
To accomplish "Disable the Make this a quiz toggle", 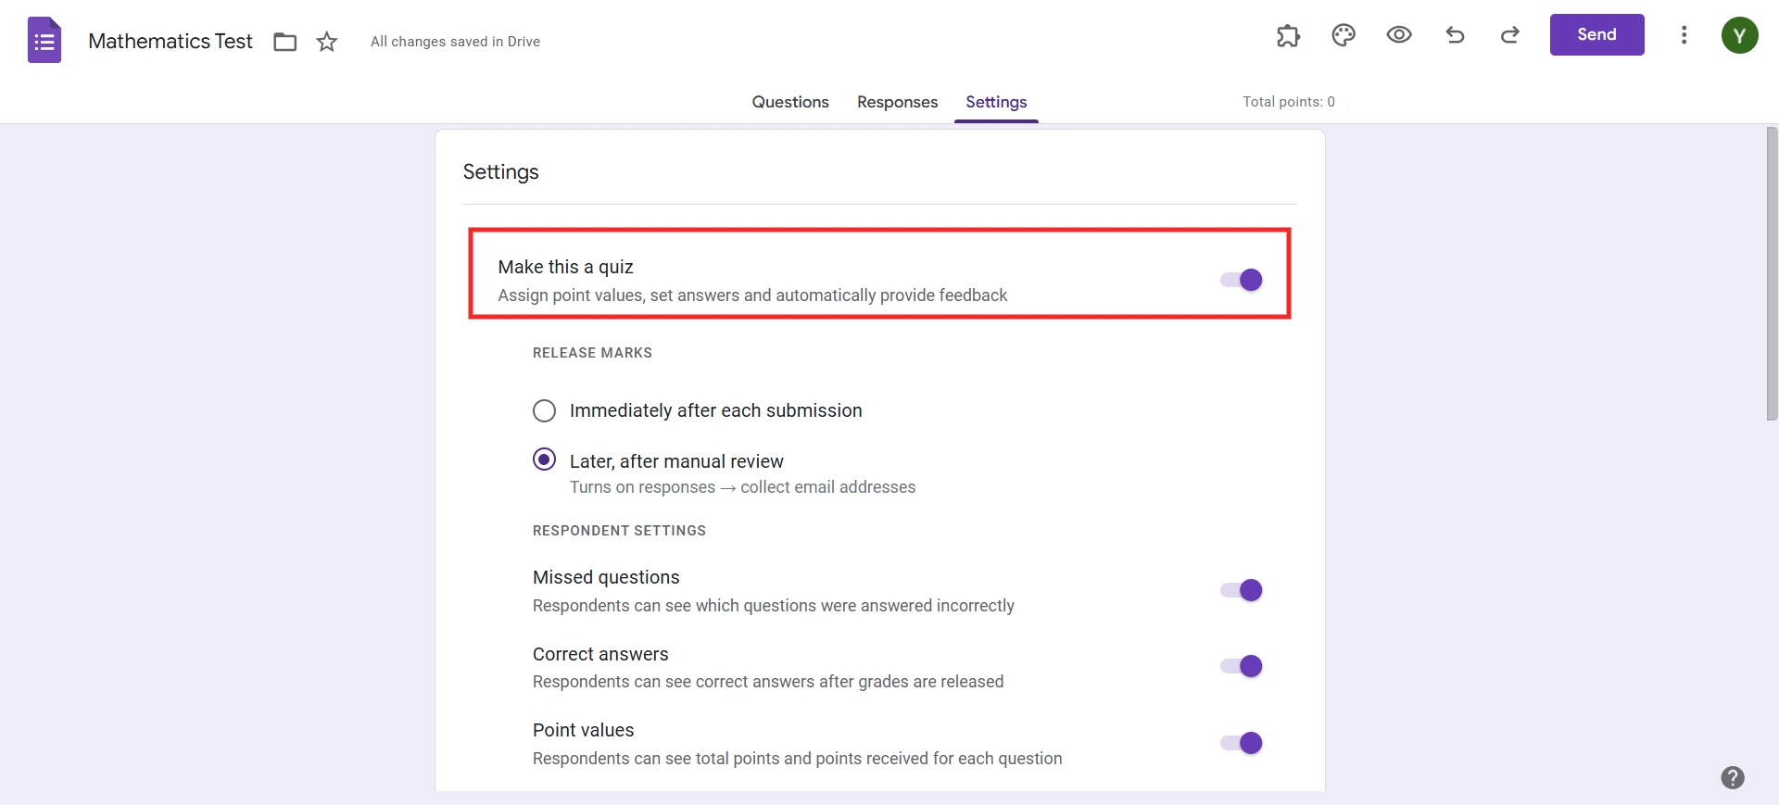I will coord(1240,280).
